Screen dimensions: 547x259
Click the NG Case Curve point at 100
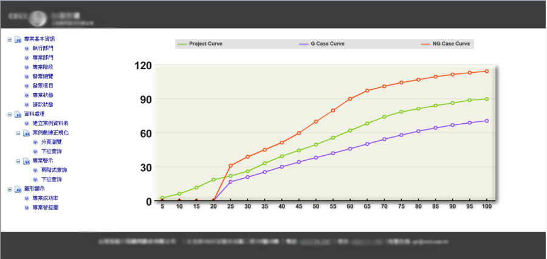pos(486,71)
